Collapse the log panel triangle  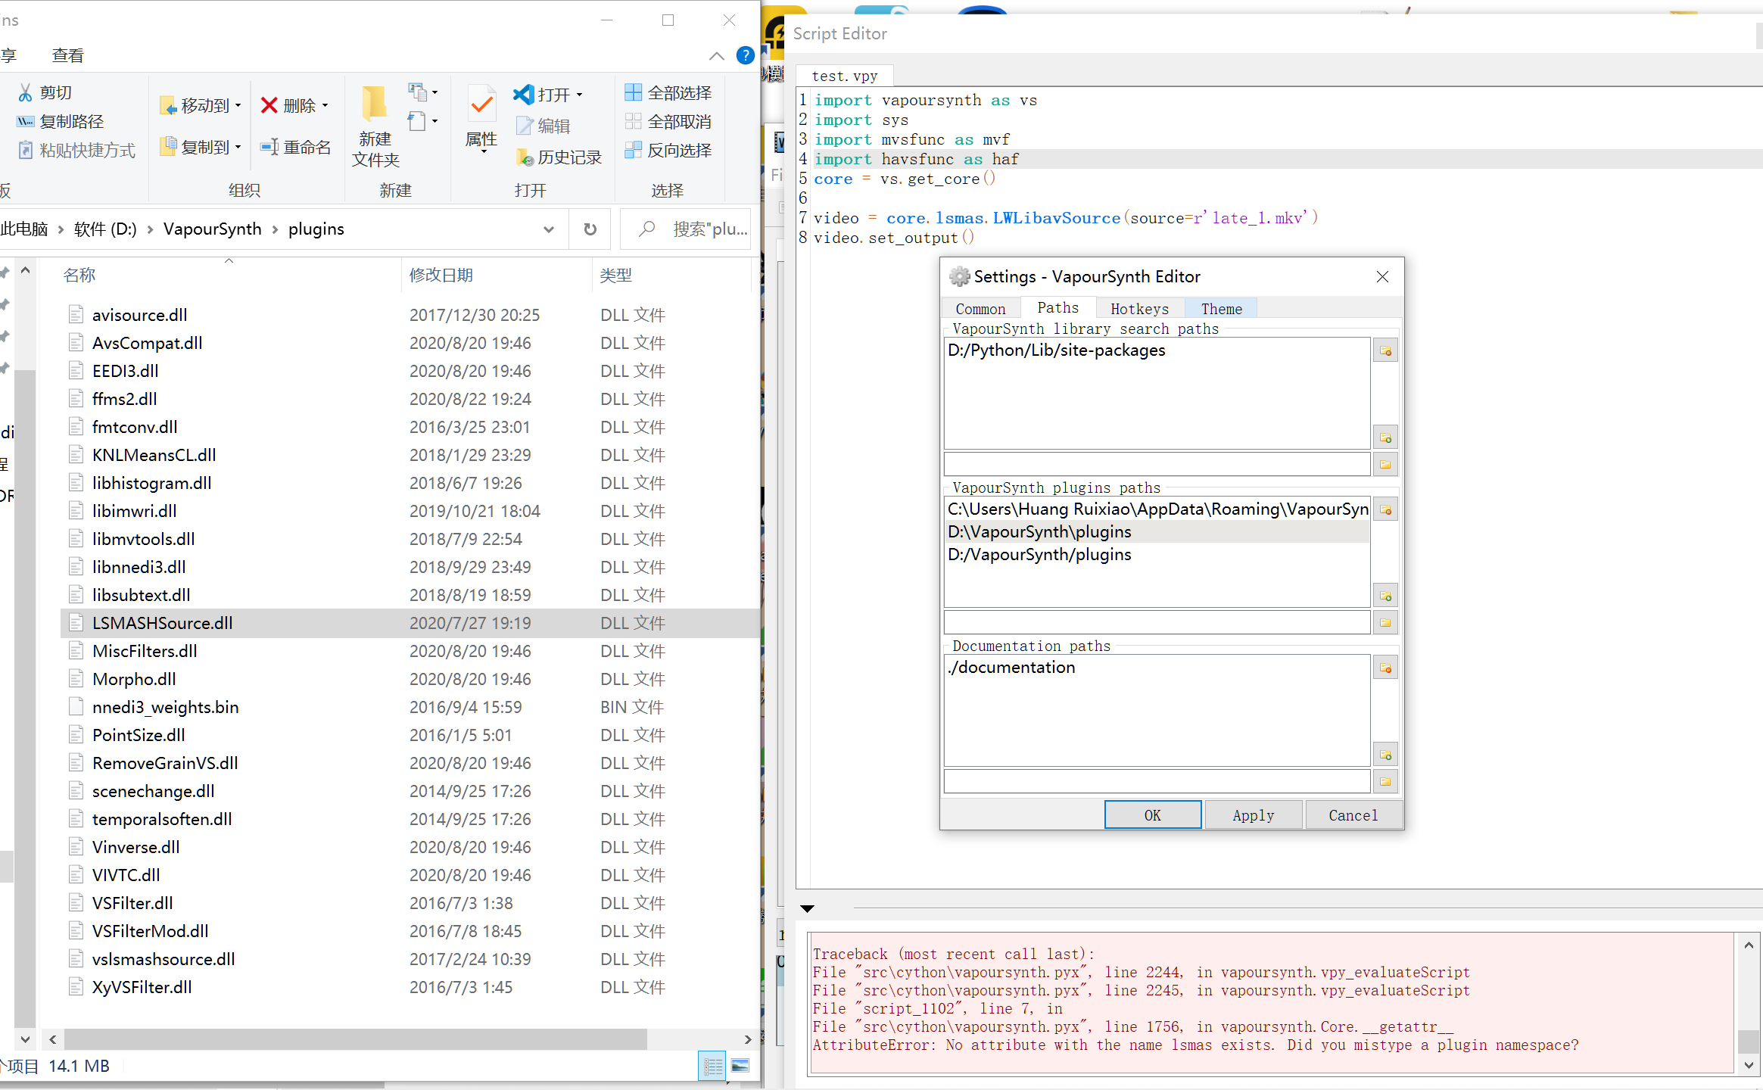click(x=807, y=908)
